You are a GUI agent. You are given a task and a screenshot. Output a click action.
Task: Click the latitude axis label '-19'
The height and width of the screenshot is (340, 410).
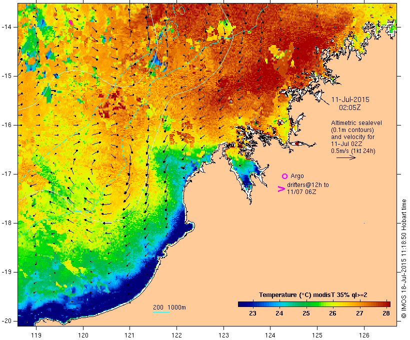(x=6, y=272)
